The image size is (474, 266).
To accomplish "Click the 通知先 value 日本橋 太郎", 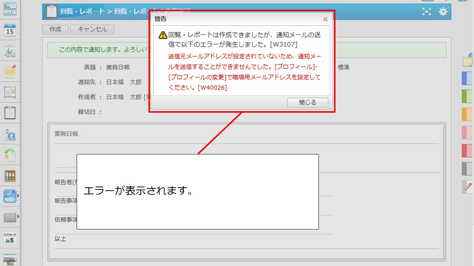I will (x=124, y=82).
